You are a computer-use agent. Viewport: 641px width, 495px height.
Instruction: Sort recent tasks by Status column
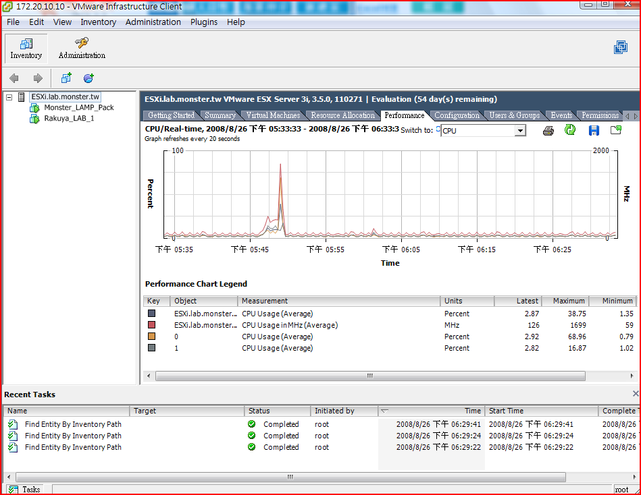click(x=277, y=411)
